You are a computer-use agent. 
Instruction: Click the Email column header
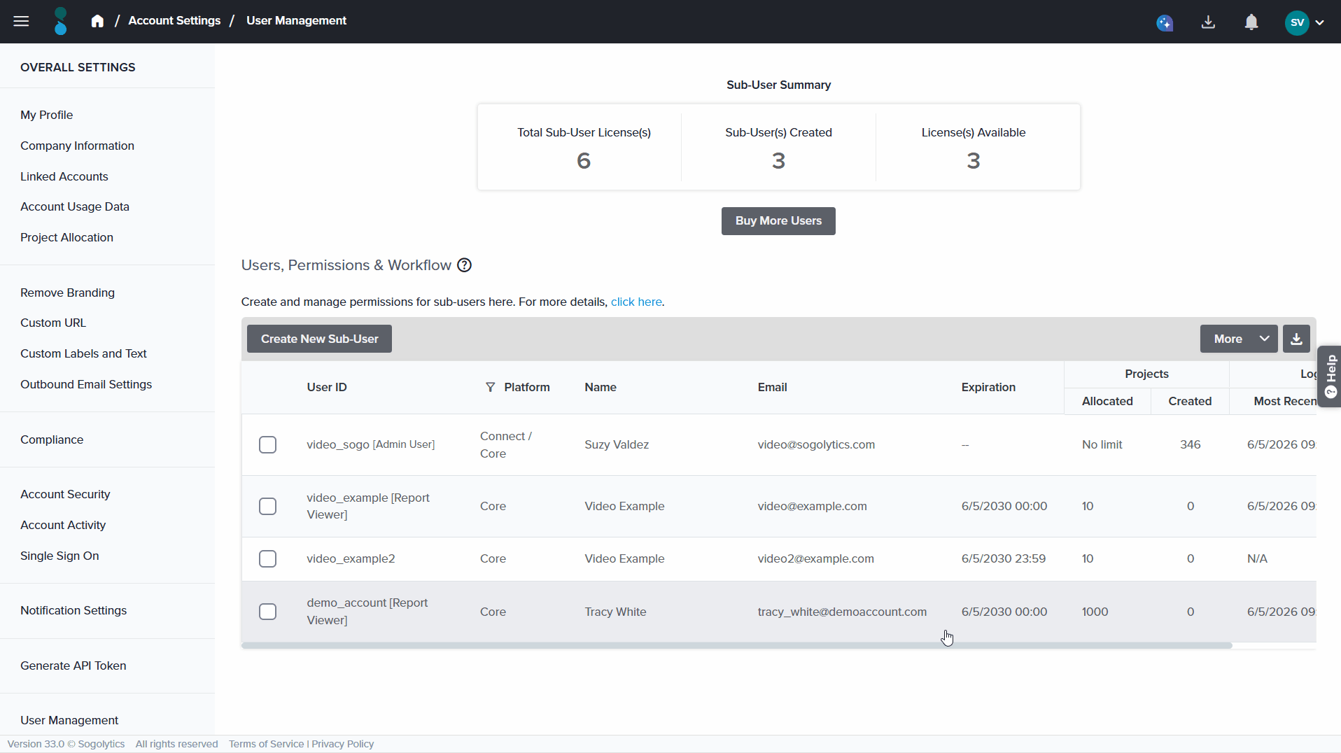point(772,387)
